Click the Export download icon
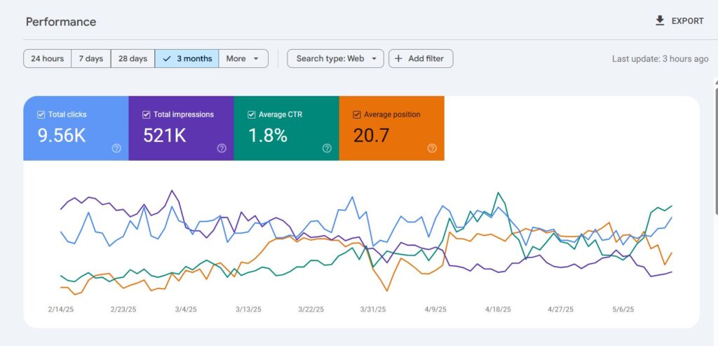Screen dimensions: 718x346 point(659,21)
